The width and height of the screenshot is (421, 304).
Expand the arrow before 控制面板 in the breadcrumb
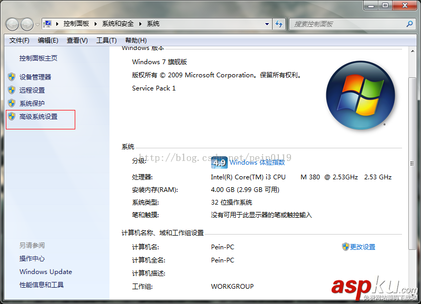(57, 24)
